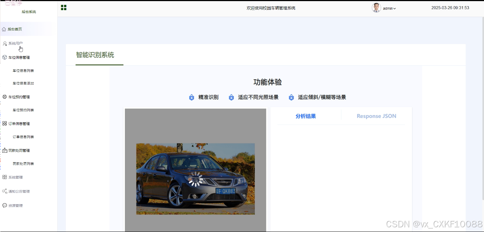
Task: Click the user icon beside 系统用户
Action: 5,43
